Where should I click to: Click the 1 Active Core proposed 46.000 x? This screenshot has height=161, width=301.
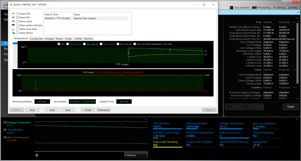[284, 57]
